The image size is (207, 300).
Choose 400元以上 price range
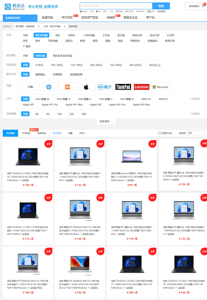click(155, 65)
